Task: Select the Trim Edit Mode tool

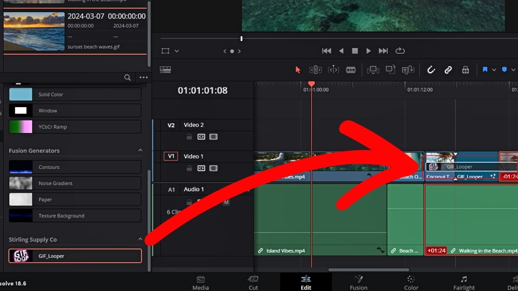Action: [315, 70]
